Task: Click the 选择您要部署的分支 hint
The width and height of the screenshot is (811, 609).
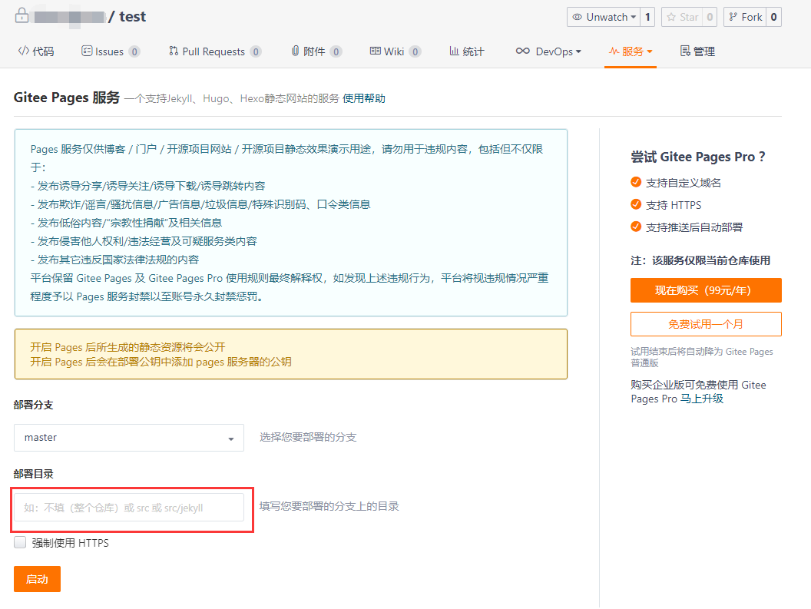Action: [308, 438]
